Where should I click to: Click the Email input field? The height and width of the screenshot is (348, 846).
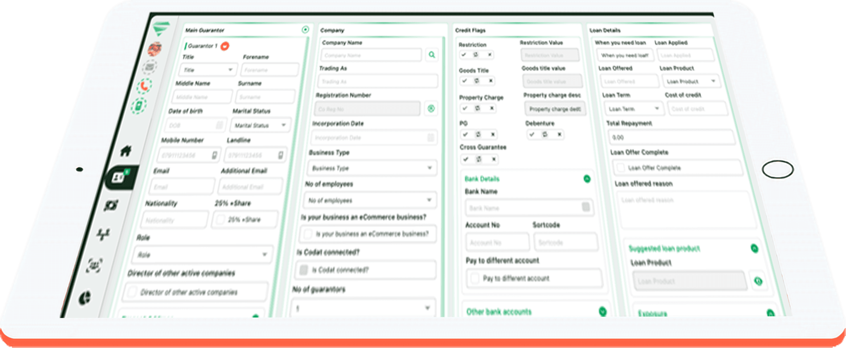182,186
